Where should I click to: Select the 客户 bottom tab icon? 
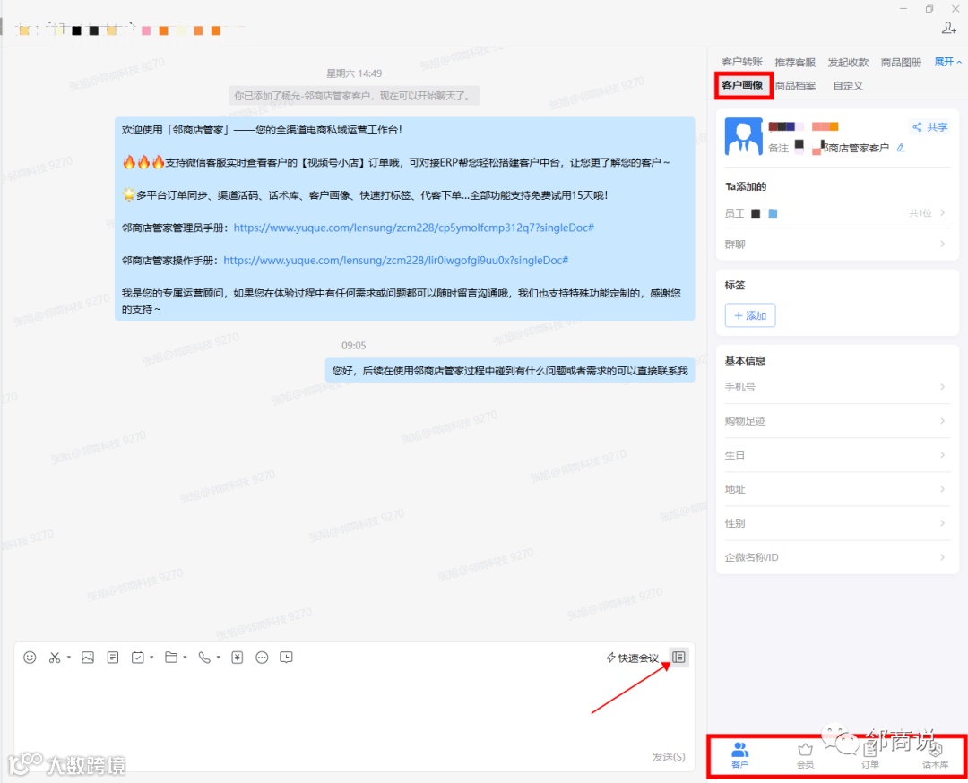pos(739,755)
